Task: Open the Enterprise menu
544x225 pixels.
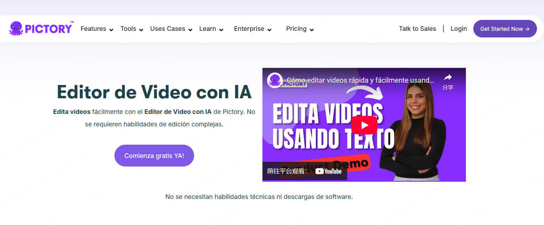Action: click(249, 29)
